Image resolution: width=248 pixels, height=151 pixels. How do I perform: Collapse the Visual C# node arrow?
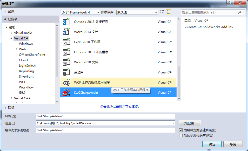(x=11, y=38)
